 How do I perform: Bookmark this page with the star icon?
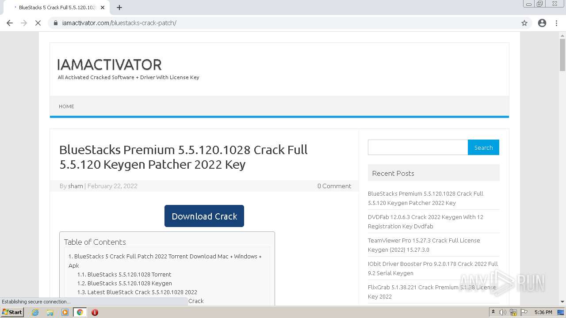tap(524, 23)
